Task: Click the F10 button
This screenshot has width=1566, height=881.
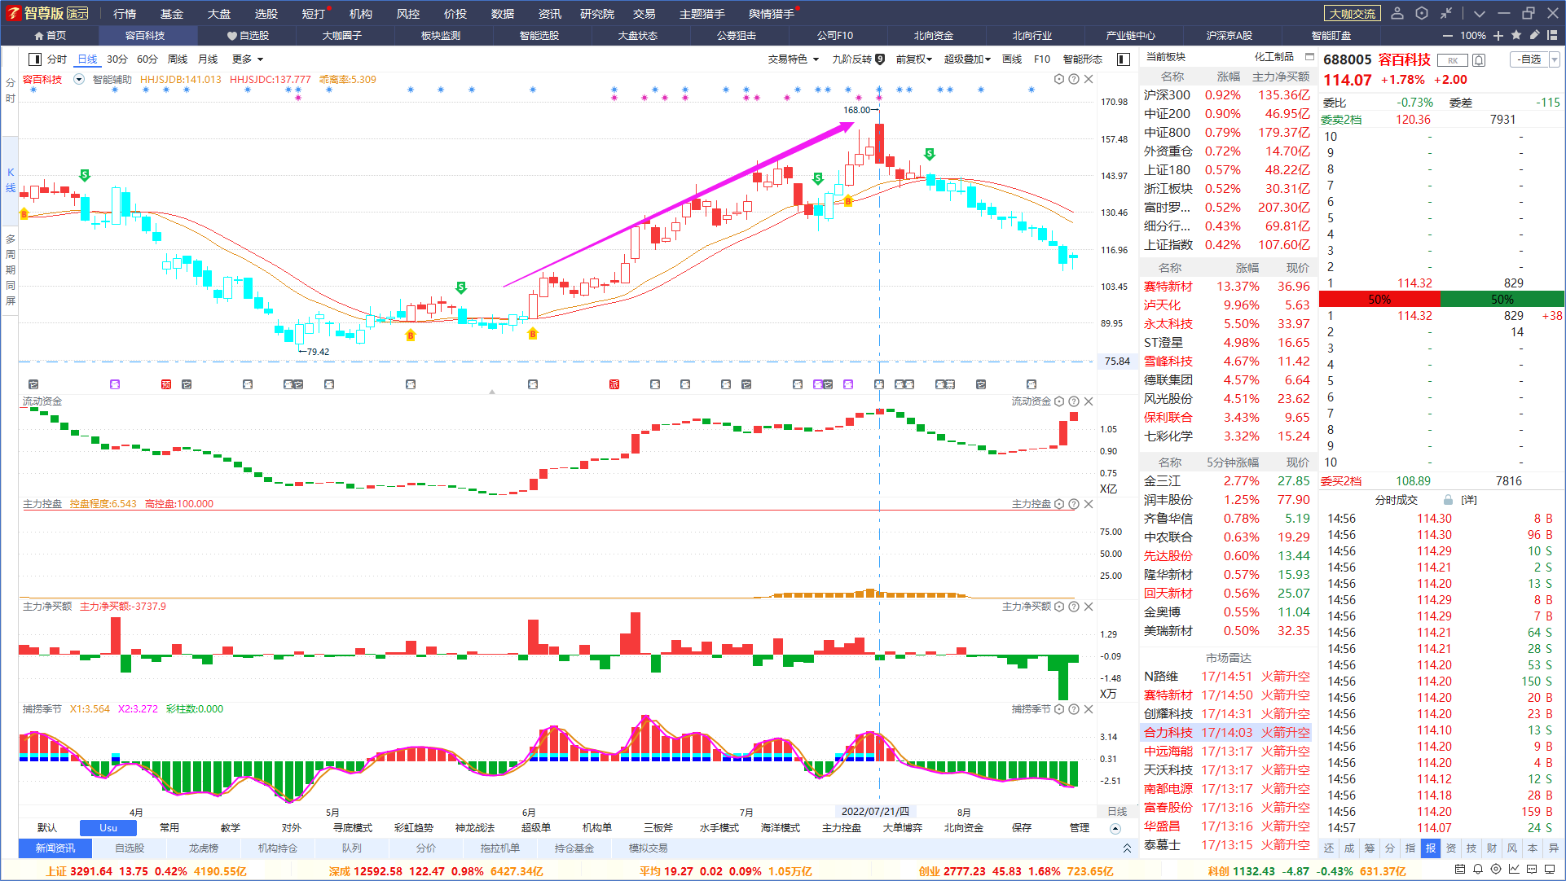Action: (1042, 59)
